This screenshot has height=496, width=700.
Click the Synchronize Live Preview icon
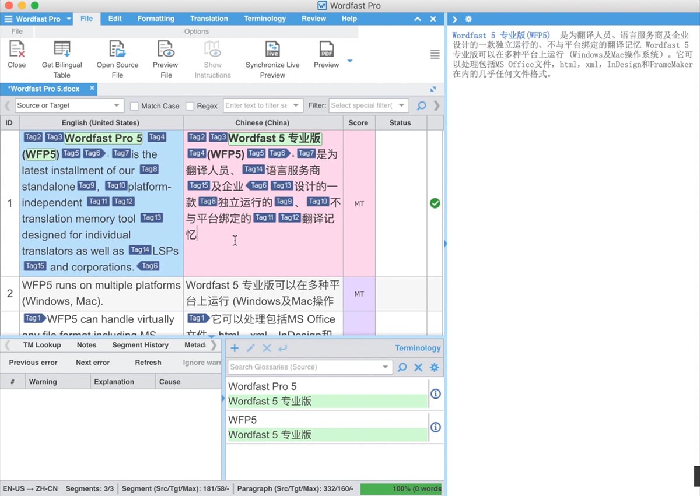(272, 50)
